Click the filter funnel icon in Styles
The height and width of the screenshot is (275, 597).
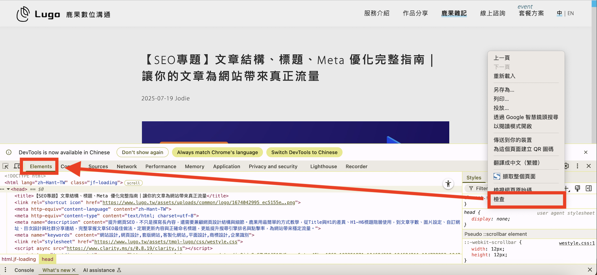[x=471, y=188]
